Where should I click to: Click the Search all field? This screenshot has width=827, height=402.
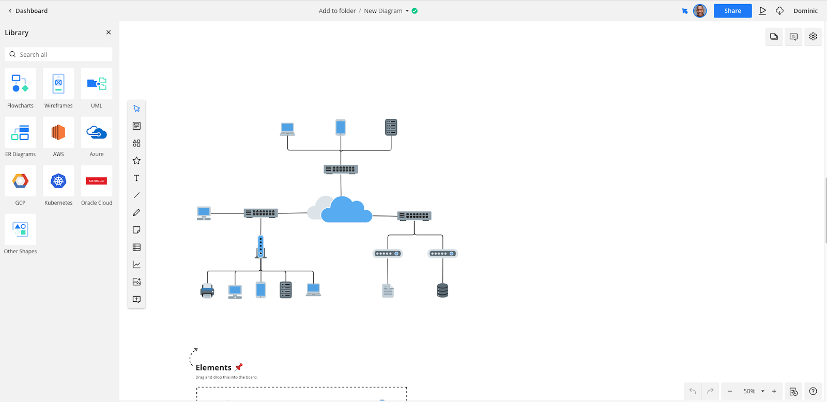click(x=59, y=54)
